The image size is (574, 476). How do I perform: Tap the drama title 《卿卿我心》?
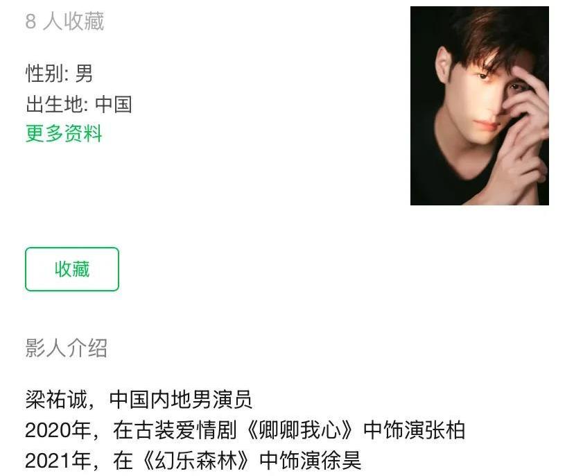(300, 430)
